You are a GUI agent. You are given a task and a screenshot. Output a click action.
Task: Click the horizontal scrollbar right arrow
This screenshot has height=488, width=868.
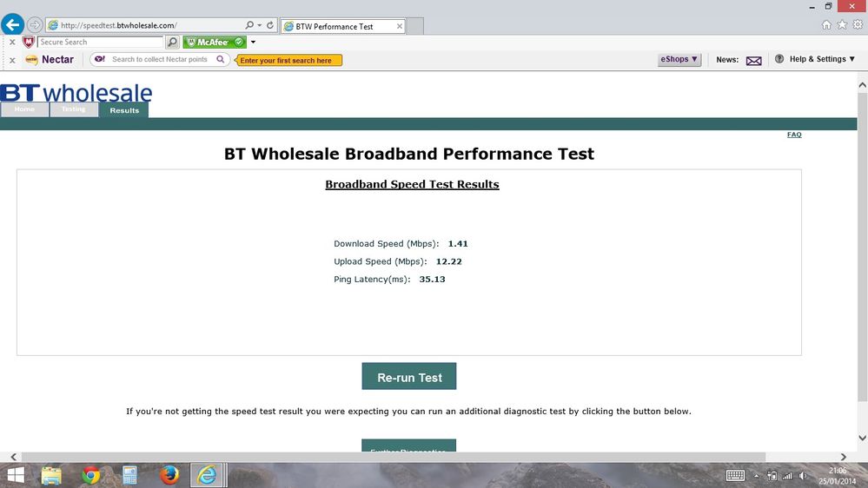843,457
